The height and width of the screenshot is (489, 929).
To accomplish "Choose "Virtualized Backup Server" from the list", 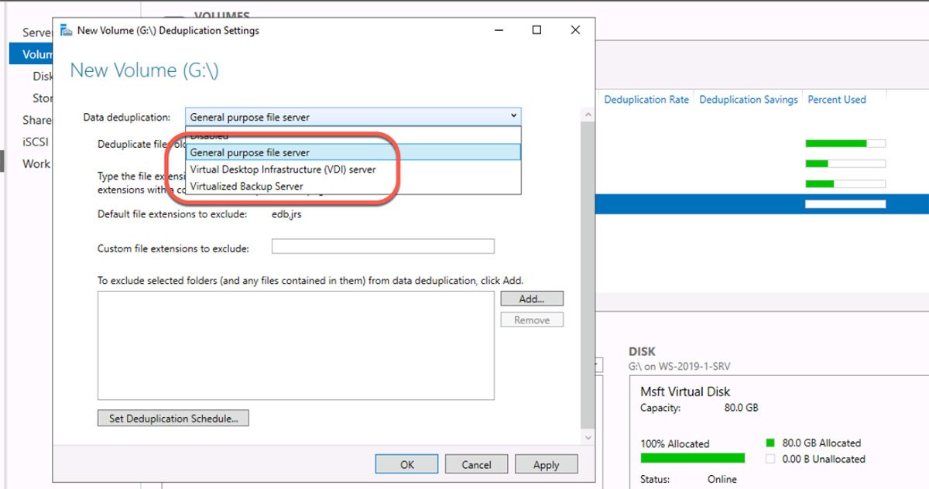I will 248,186.
